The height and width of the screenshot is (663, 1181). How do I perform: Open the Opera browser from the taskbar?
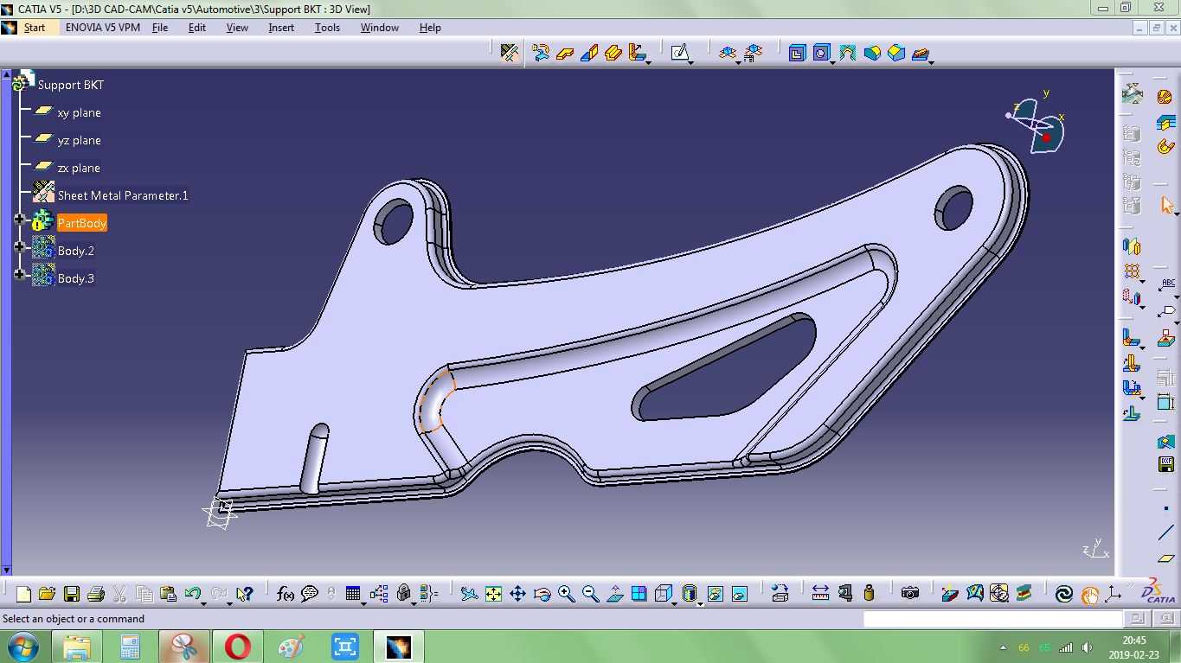point(238,647)
